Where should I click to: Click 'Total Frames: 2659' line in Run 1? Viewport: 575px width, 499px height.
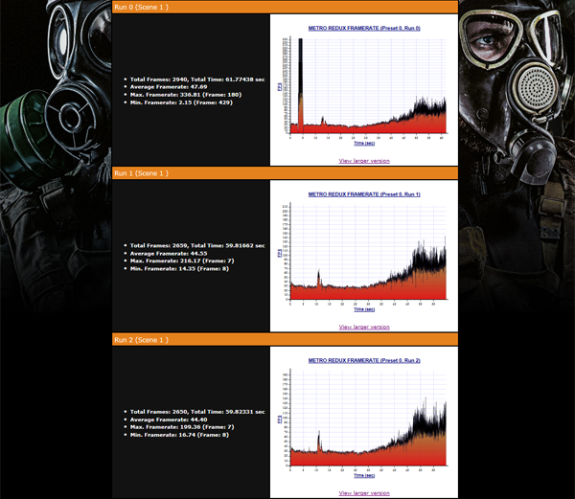(197, 245)
